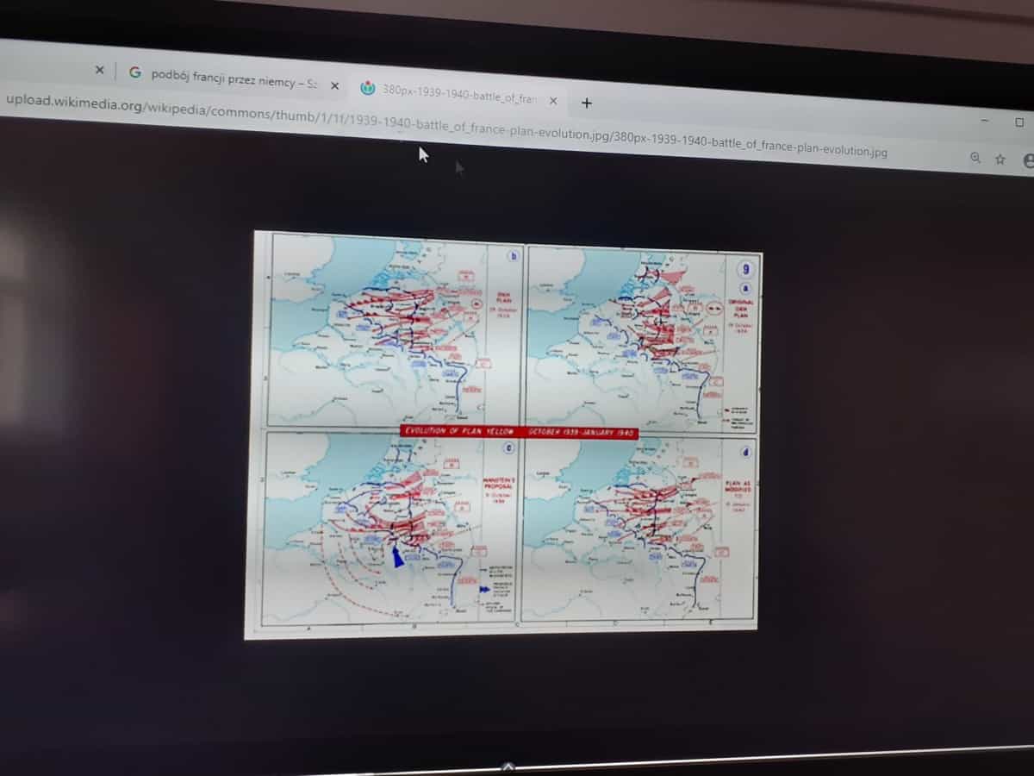Click the profile icon at the toolbar's right edge

[x=1028, y=160]
